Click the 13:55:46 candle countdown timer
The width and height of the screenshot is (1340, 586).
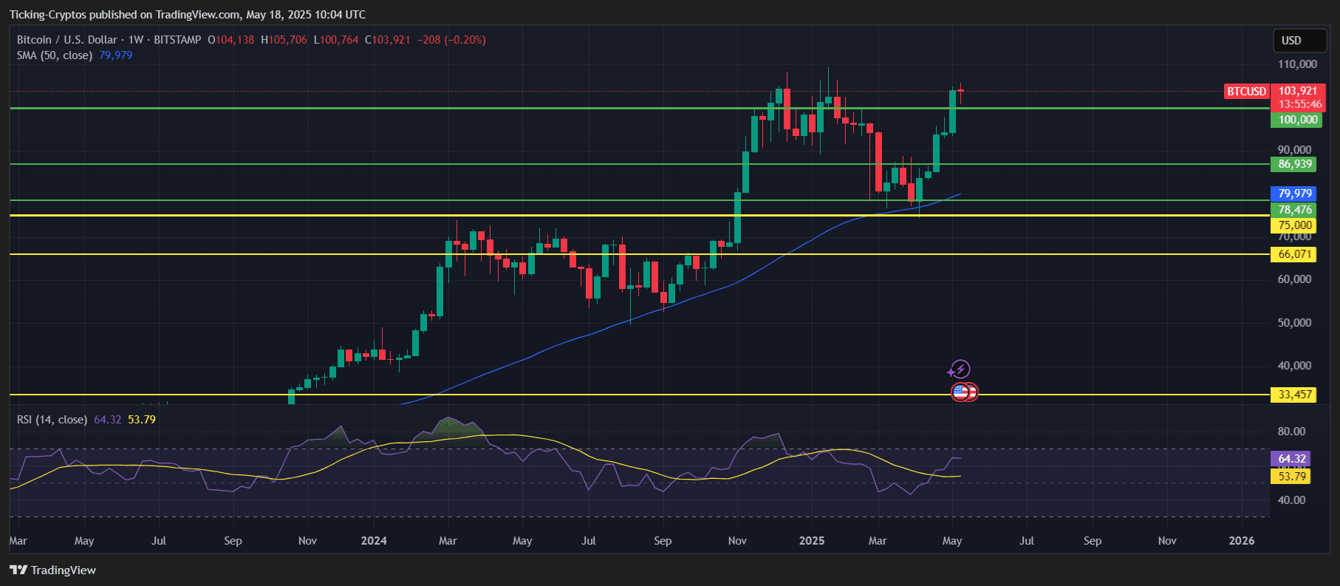[x=1300, y=104]
